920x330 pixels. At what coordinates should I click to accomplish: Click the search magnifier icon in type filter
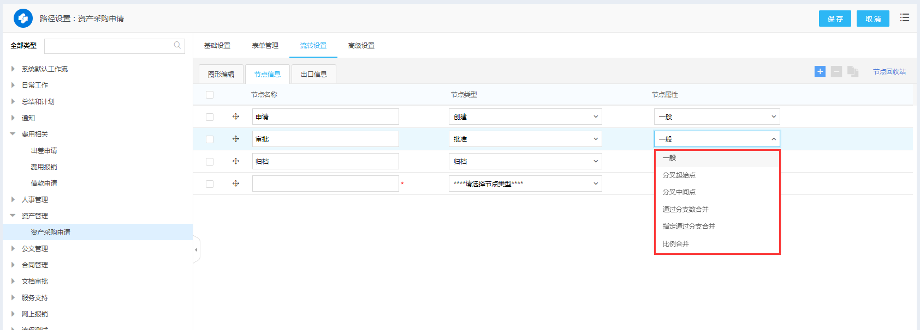click(x=177, y=46)
